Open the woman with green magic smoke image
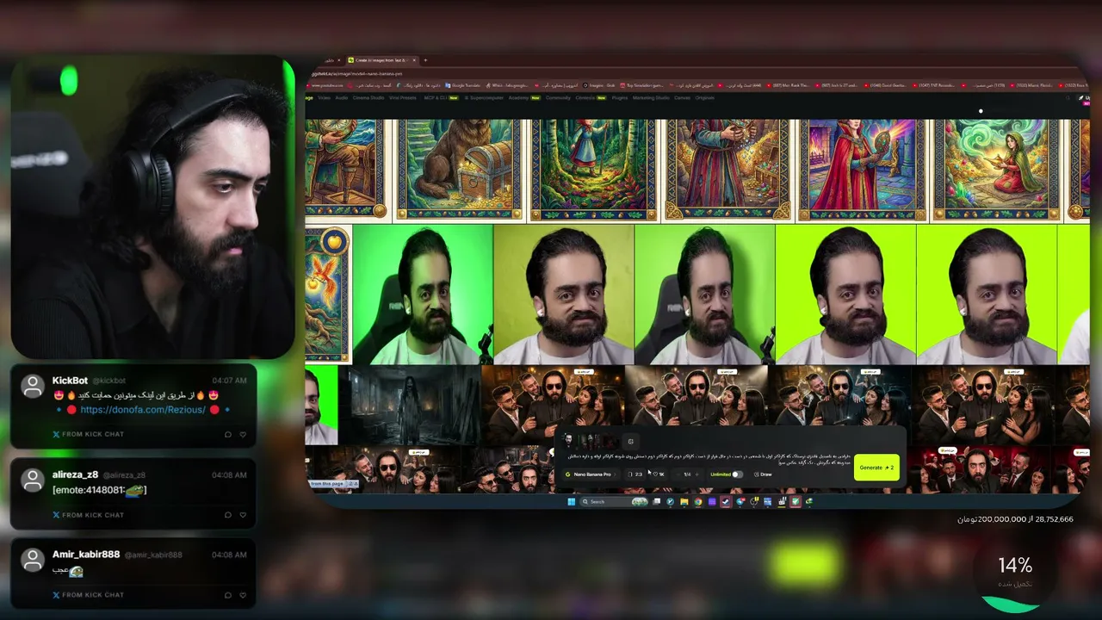Image resolution: width=1102 pixels, height=620 pixels. (x=998, y=170)
